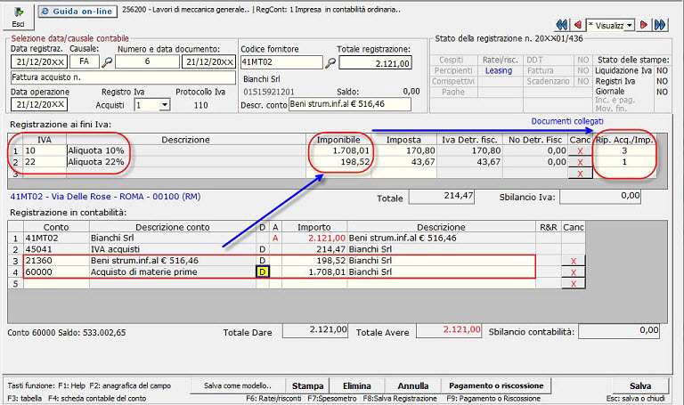Viewport: 684px width, 405px height.
Task: Click the IVA code cell 22
Action: coord(45,162)
